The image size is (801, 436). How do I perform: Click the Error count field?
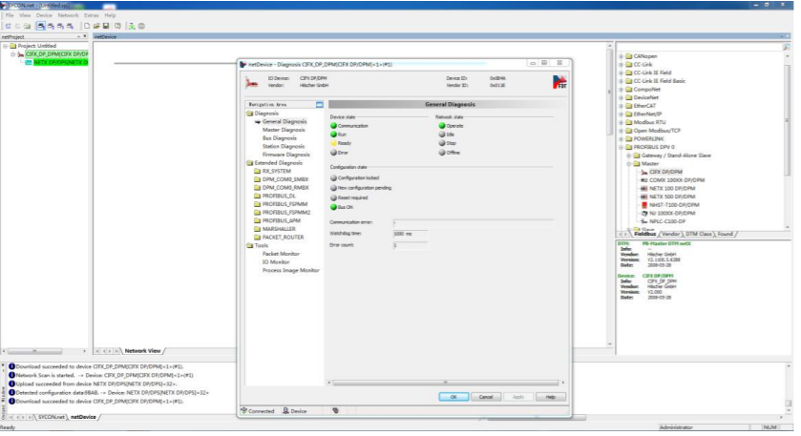[410, 245]
